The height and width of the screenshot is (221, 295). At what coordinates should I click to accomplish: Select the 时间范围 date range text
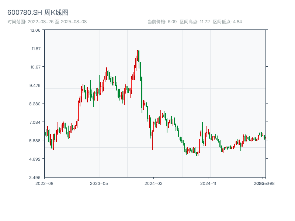(47, 22)
